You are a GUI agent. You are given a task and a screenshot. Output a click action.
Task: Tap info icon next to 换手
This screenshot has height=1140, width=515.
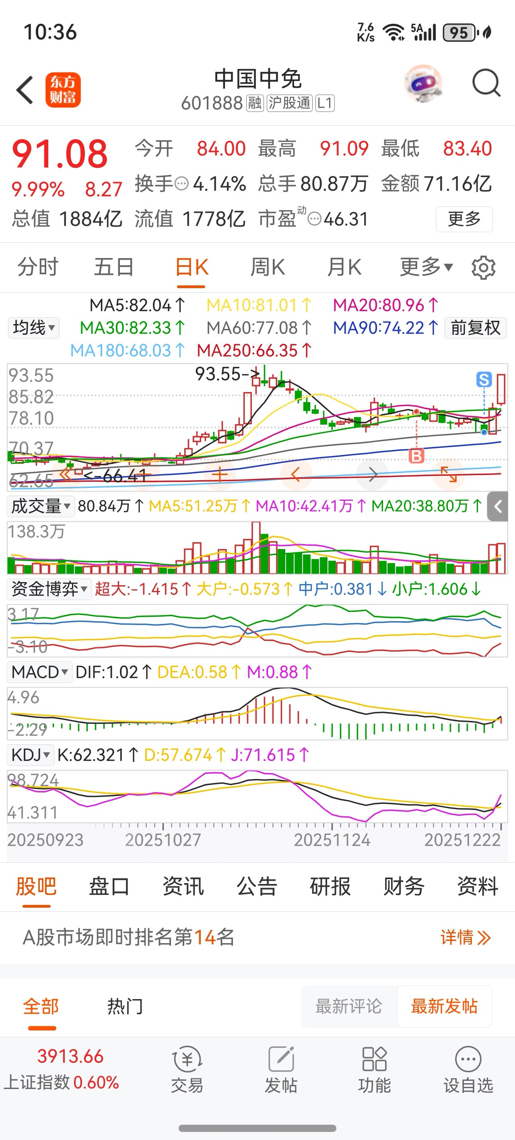pyautogui.click(x=181, y=183)
